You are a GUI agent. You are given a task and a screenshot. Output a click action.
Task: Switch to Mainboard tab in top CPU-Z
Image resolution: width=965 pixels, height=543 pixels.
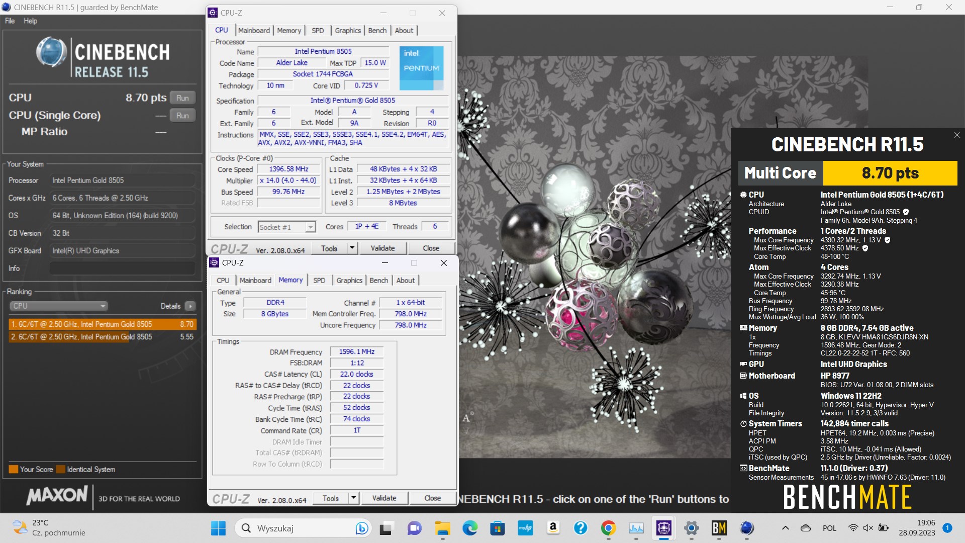pos(254,30)
